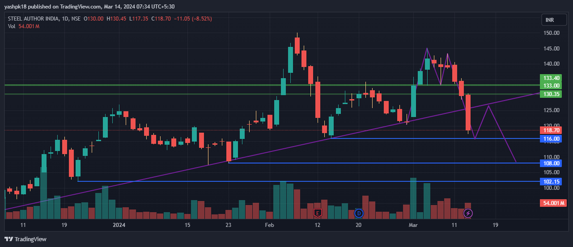Select the blue 116.00 level label
Viewport: 573px width, 247px height.
click(550, 138)
